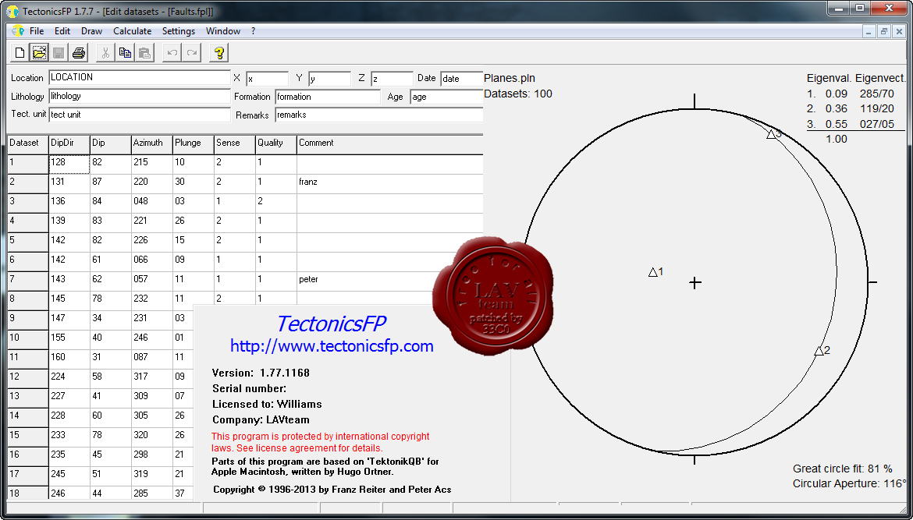
Task: Select row header for dataset 5
Action: (27, 242)
